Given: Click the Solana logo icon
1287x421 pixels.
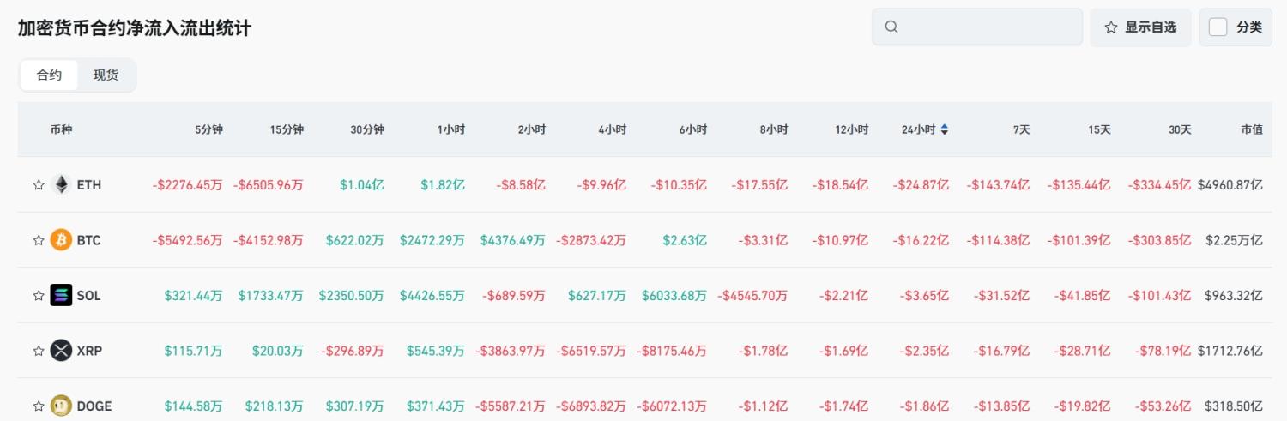Looking at the screenshot, I should pyautogui.click(x=61, y=295).
